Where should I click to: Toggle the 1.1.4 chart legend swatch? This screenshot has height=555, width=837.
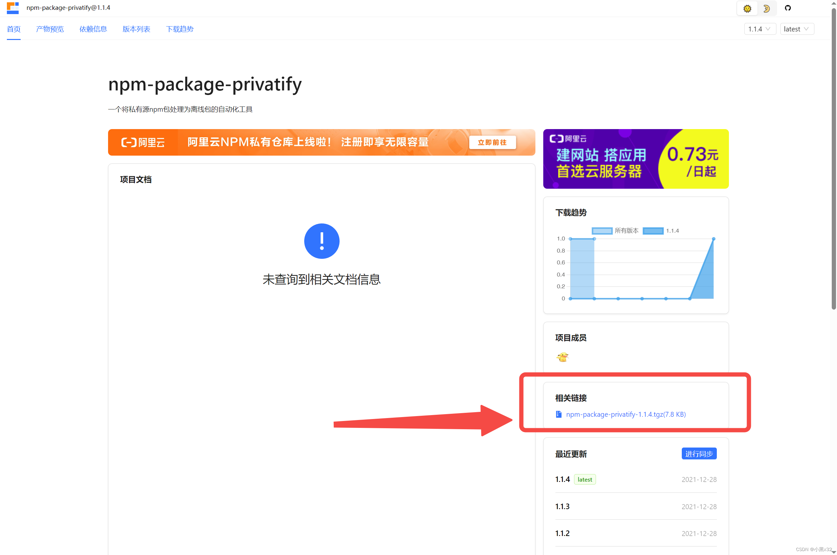tap(653, 231)
